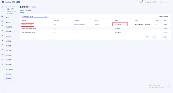
Task: Open 拓扑图 in the tenant menu
Action: tap(8, 22)
